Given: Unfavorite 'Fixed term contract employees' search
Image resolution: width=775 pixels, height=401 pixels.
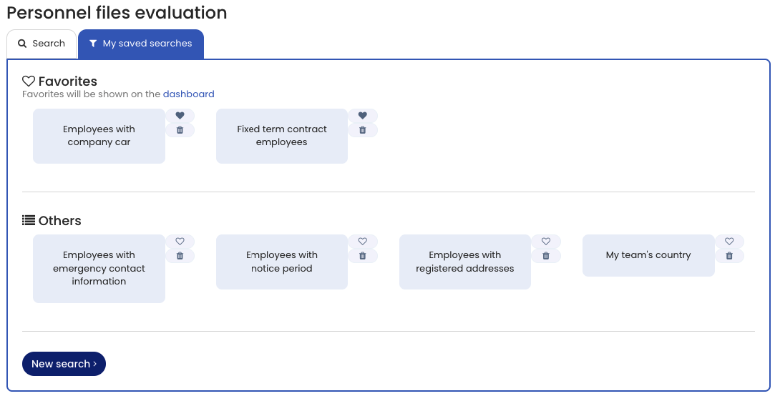Looking at the screenshot, I should point(363,116).
